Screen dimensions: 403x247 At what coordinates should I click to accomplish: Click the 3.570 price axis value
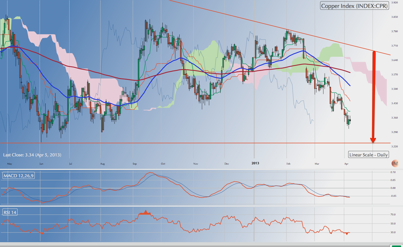(395, 75)
